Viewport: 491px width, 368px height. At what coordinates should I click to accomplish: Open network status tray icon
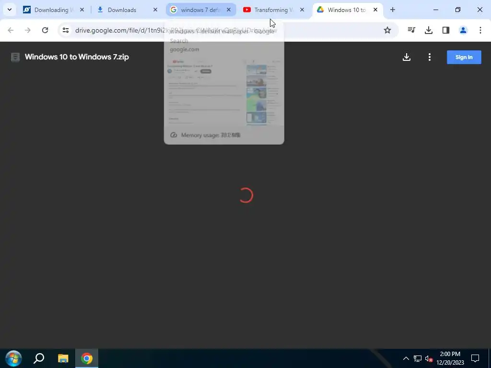418,358
